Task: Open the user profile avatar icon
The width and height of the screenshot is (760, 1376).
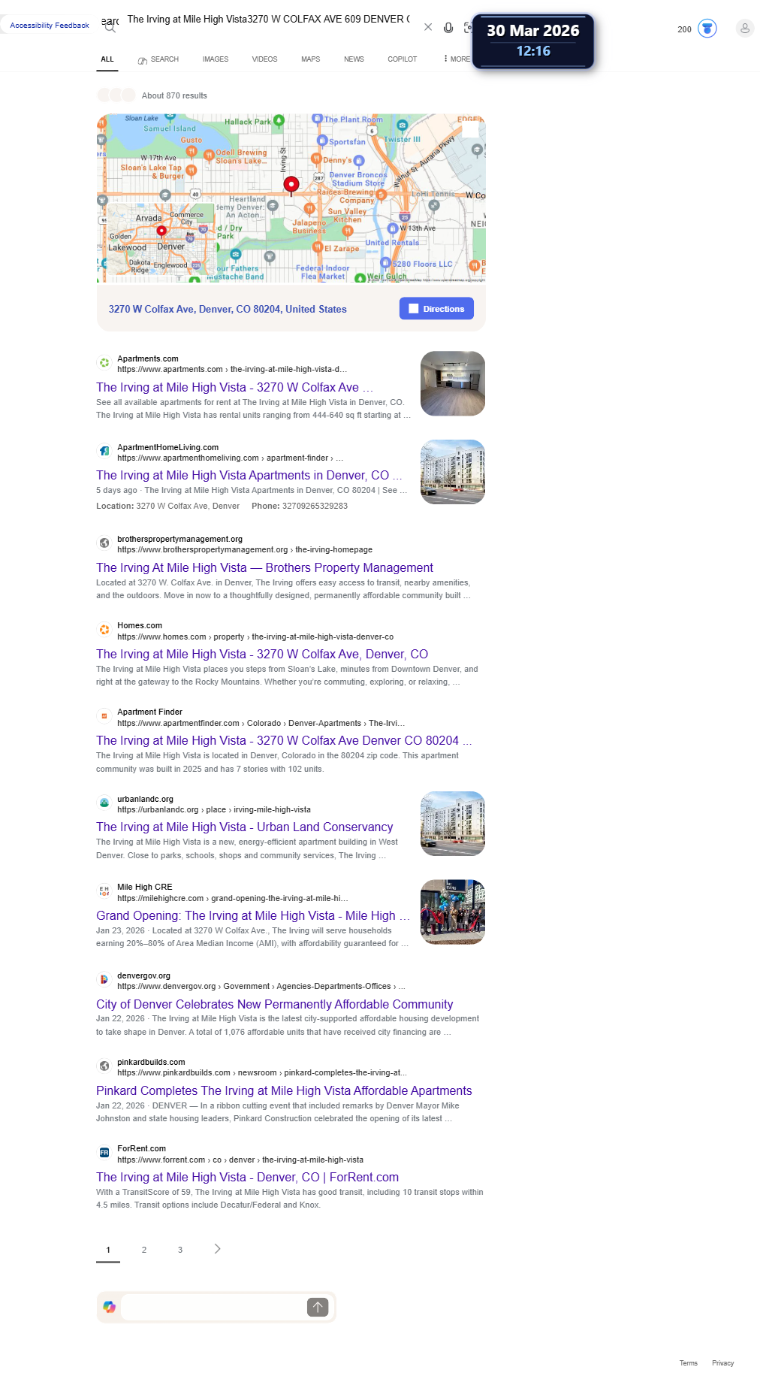Action: [745, 29]
